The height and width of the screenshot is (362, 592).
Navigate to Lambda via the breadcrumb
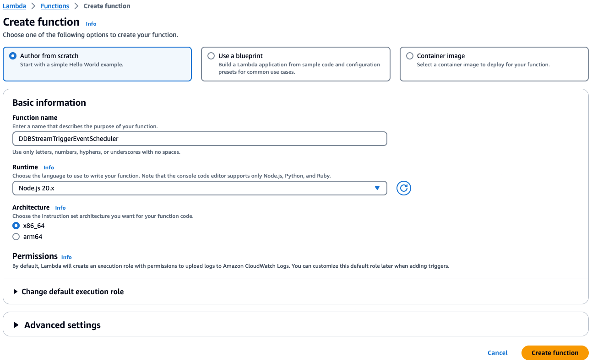click(x=15, y=6)
